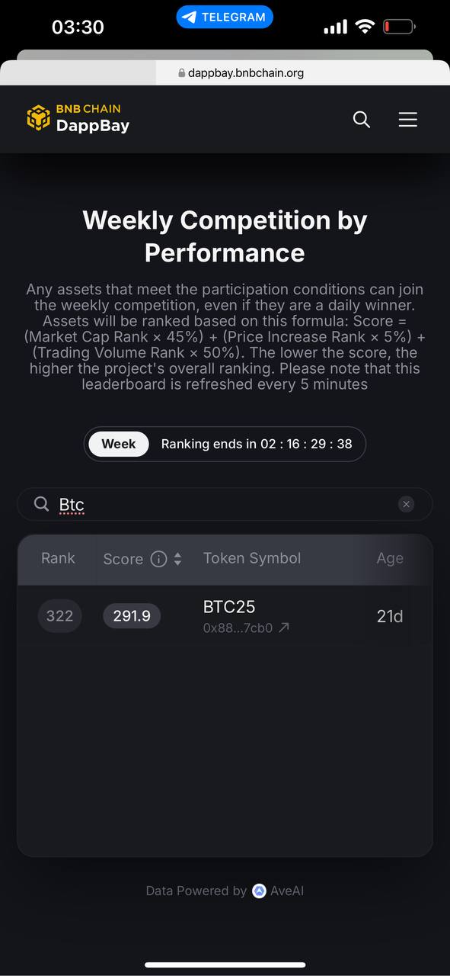Select the Week toggle pill
The image size is (450, 976).
coord(119,444)
